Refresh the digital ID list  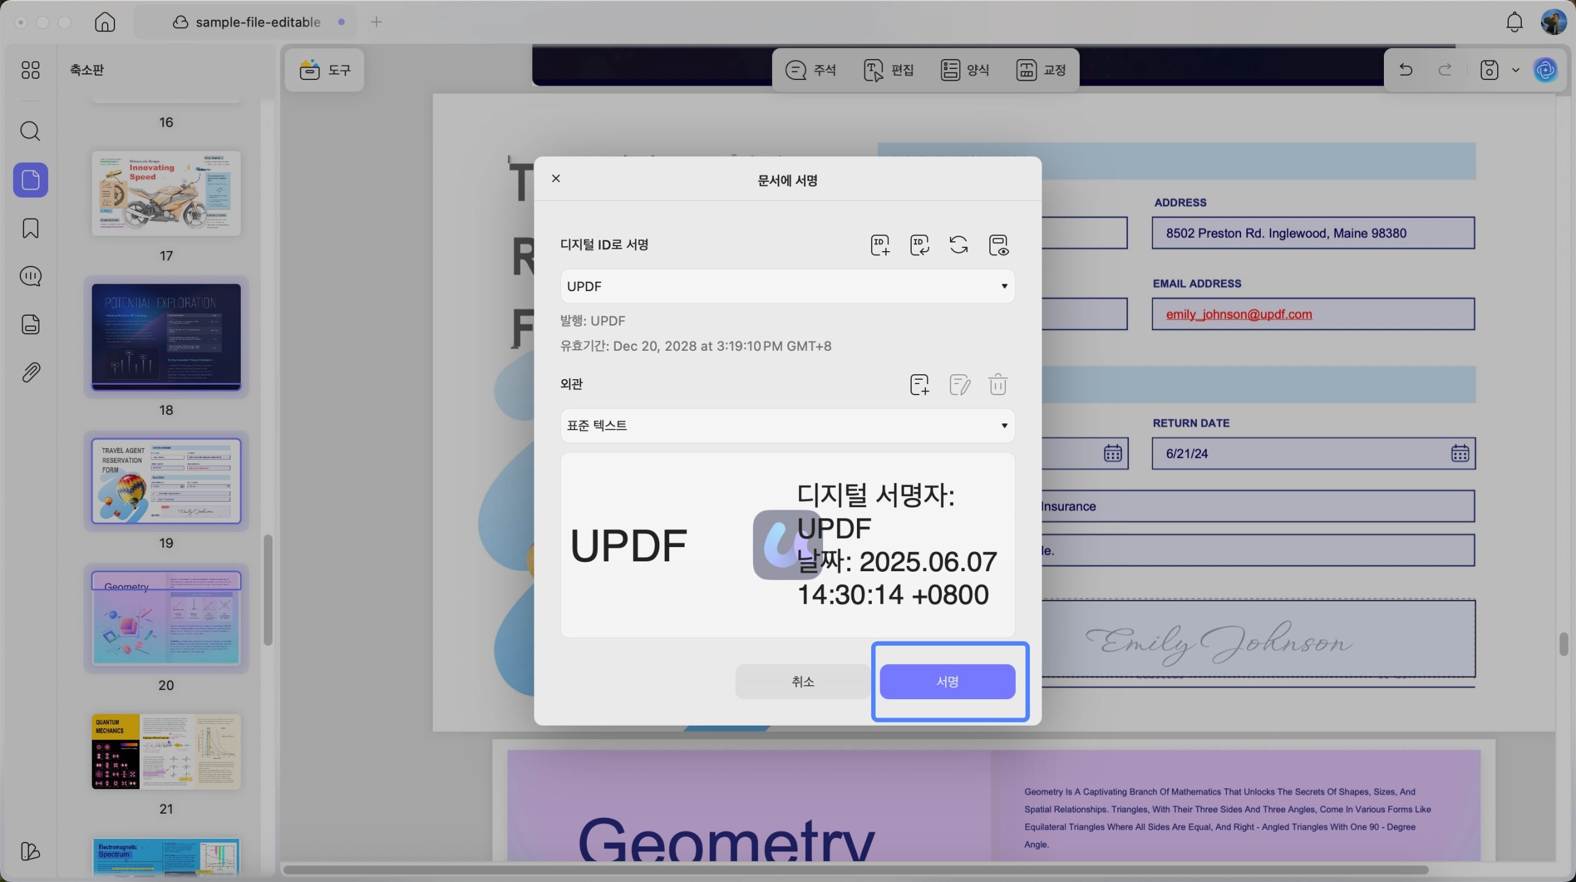point(959,245)
